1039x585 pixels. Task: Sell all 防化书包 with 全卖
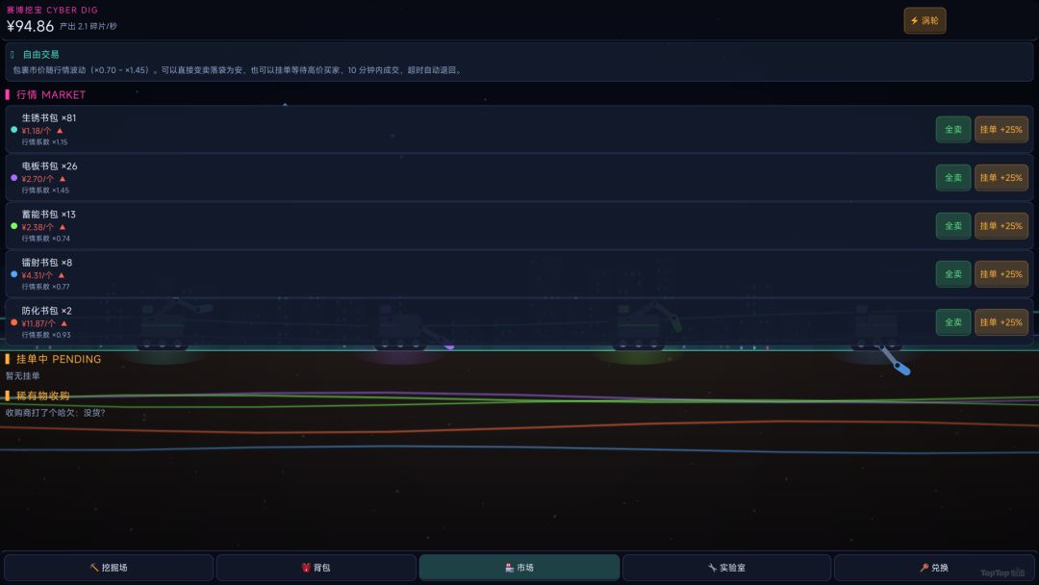pyautogui.click(x=952, y=322)
